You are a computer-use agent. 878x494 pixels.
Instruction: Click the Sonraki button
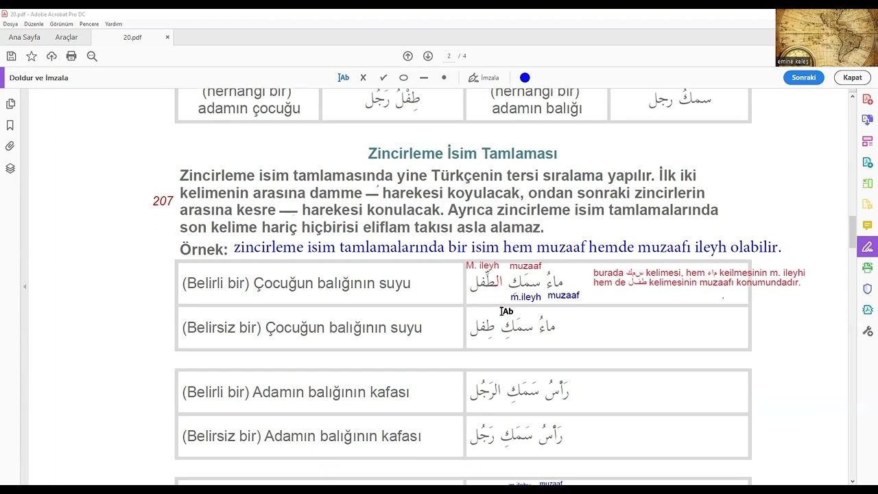[804, 78]
